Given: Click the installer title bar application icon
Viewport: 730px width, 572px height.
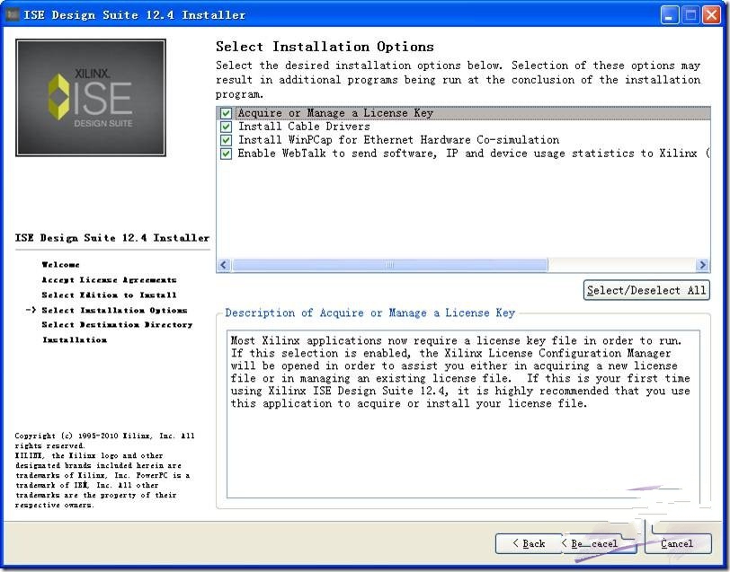Looking at the screenshot, I should tap(12, 15).
